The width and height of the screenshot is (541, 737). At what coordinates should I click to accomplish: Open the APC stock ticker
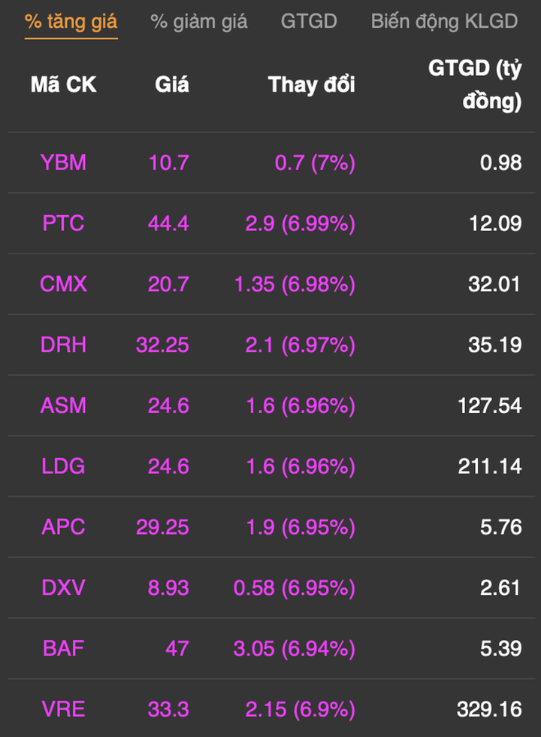click(x=63, y=527)
